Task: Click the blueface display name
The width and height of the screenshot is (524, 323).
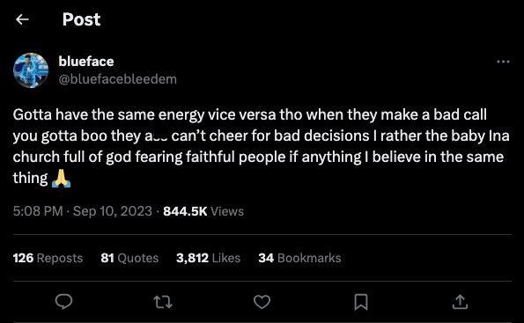Action: (86, 61)
